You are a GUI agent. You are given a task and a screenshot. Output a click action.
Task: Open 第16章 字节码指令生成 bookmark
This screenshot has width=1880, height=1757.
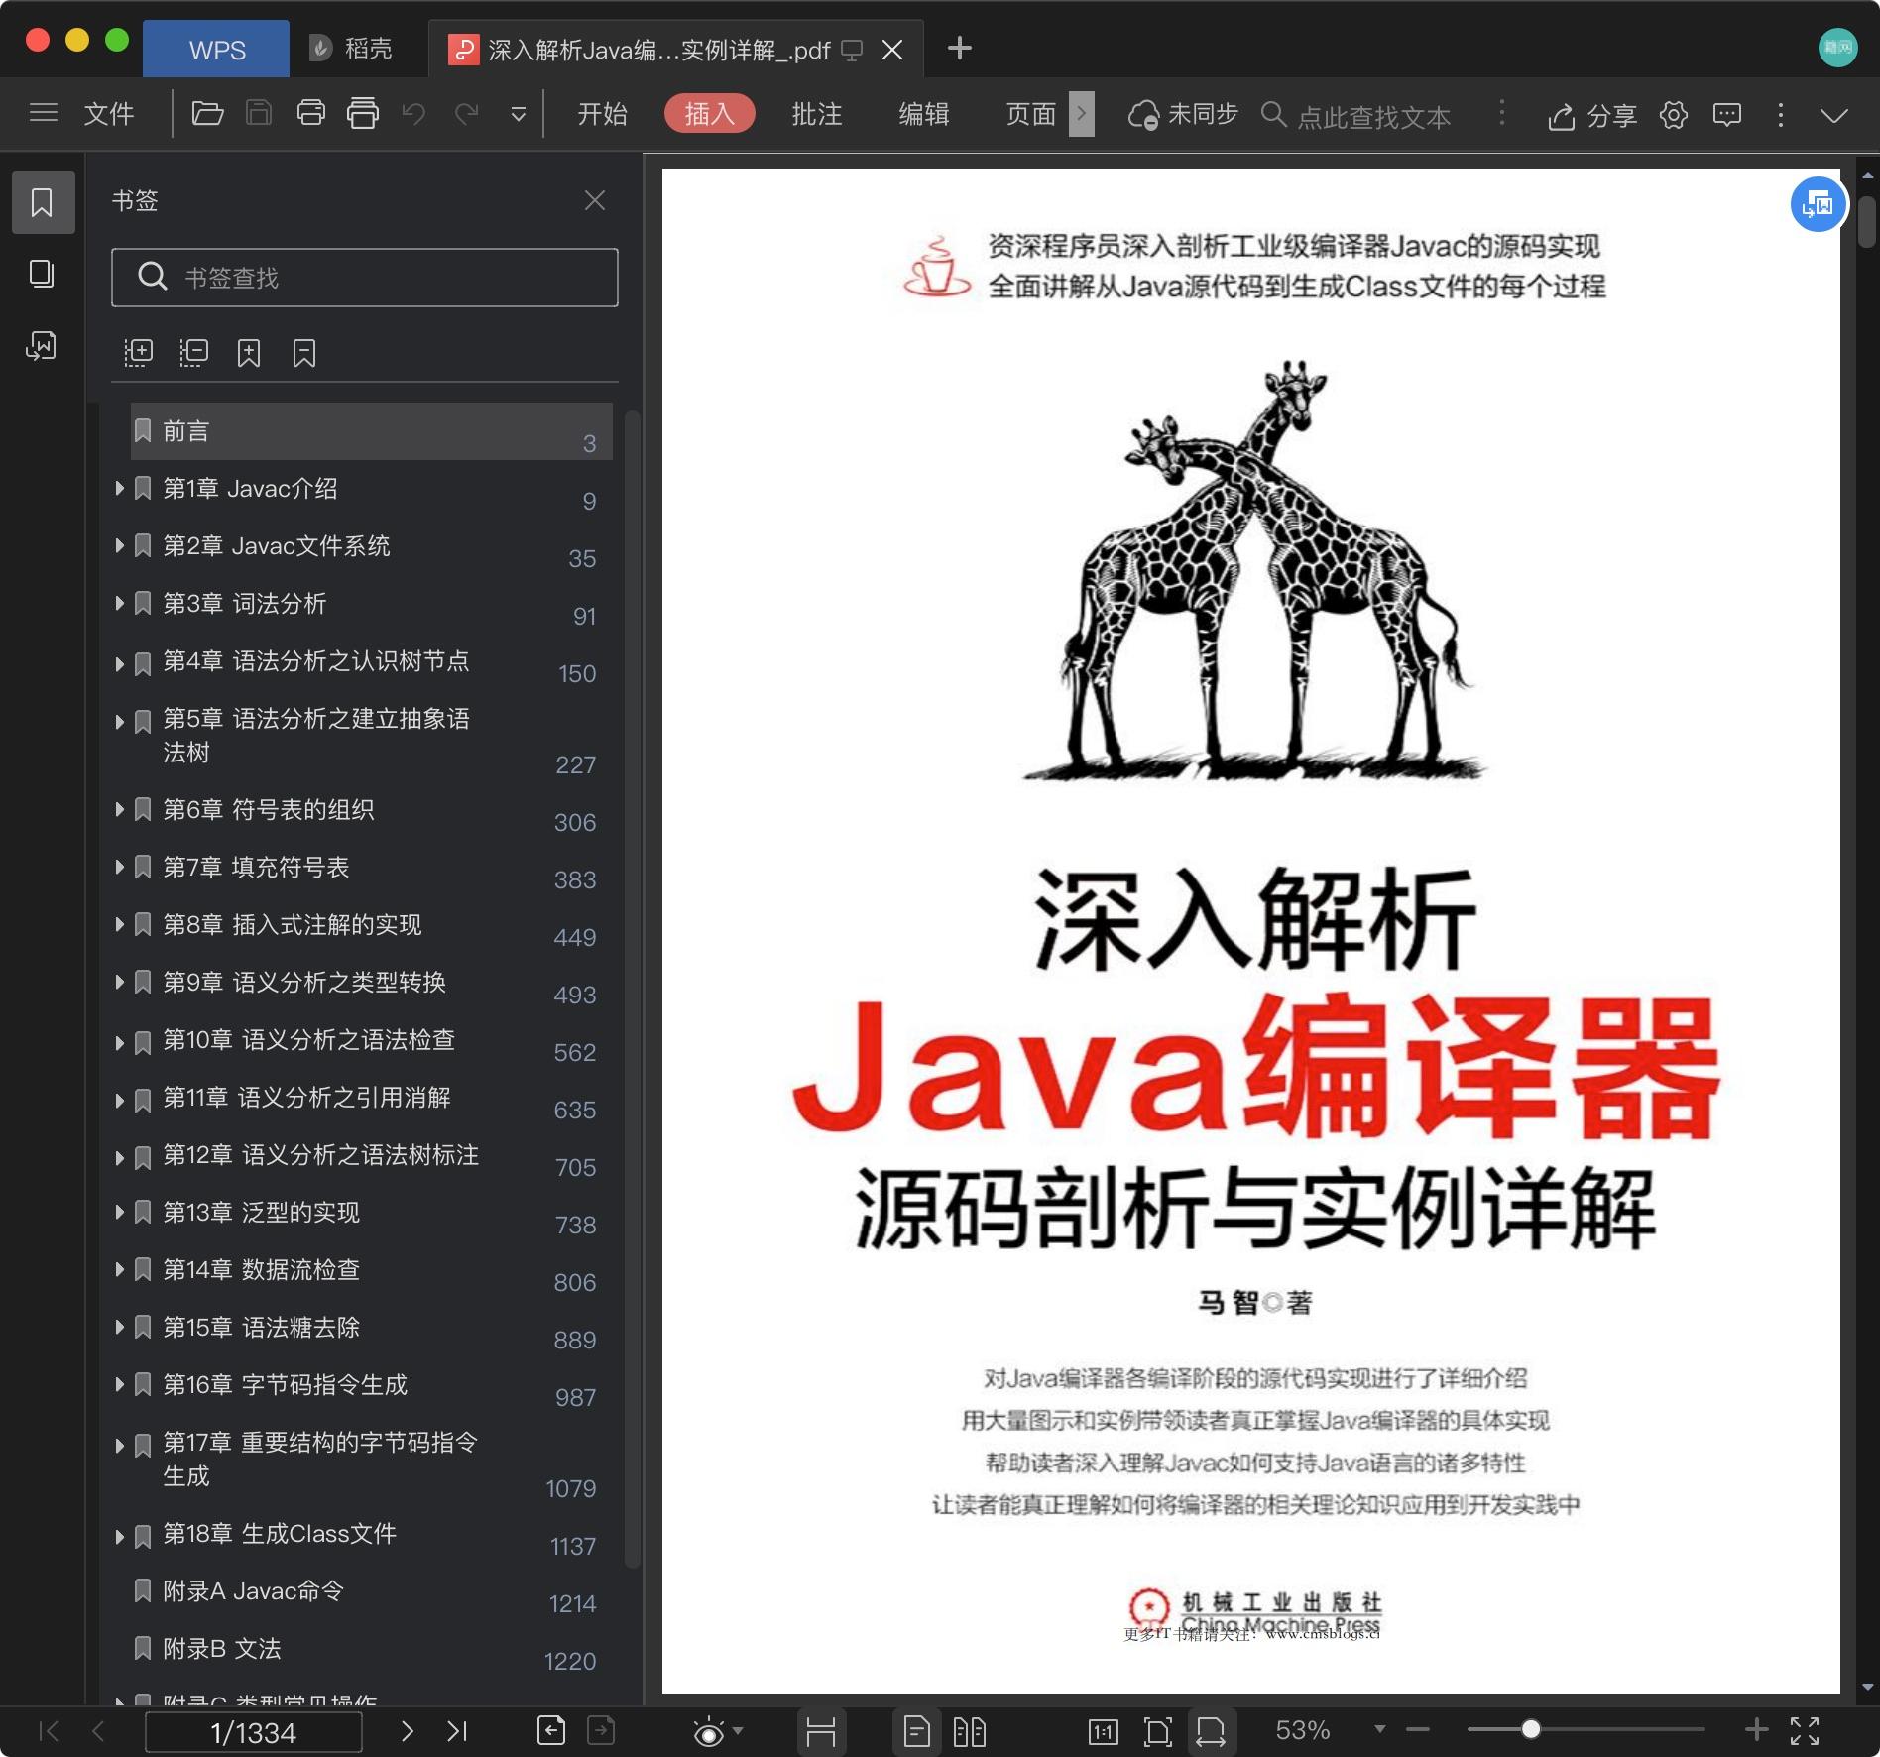coord(285,1384)
